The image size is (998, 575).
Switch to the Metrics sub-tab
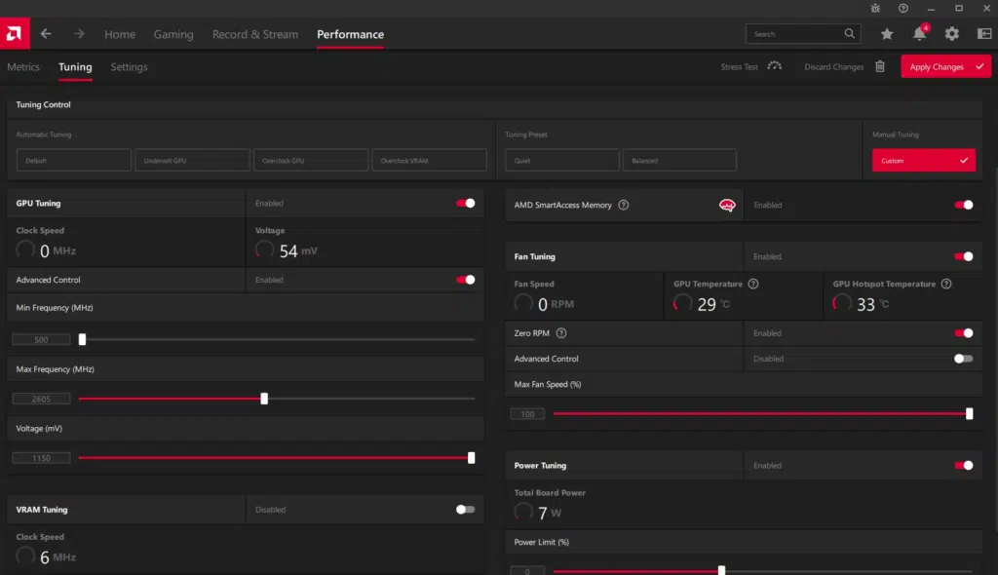point(23,67)
